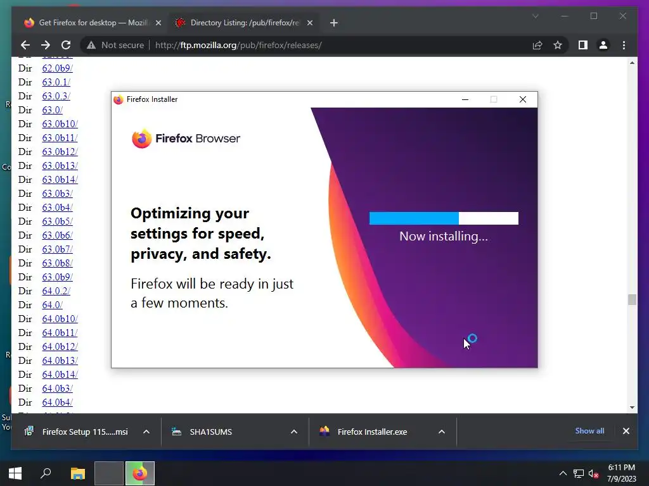Bookmark this page with the star icon
Screen dimensions: 649x486
558,45
